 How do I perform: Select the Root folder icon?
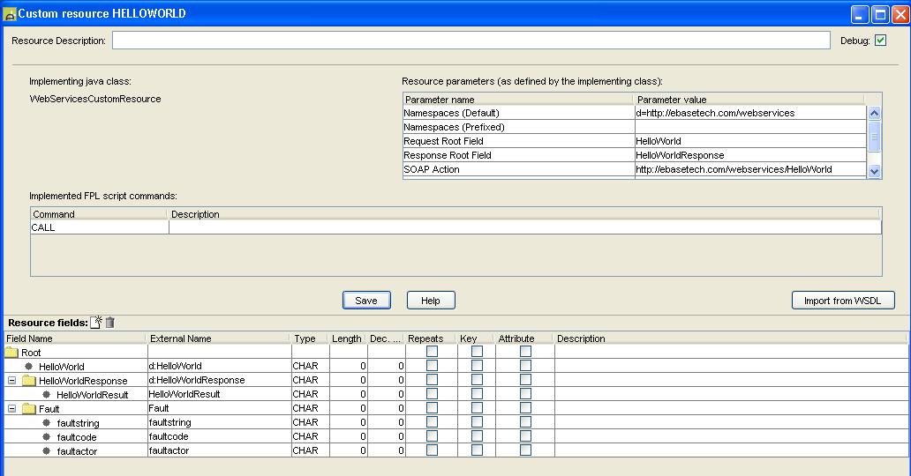(x=11, y=353)
